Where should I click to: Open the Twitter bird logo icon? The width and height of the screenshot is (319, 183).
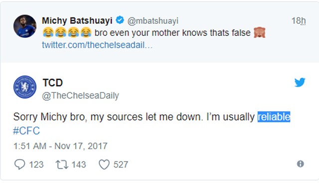pos(300,82)
